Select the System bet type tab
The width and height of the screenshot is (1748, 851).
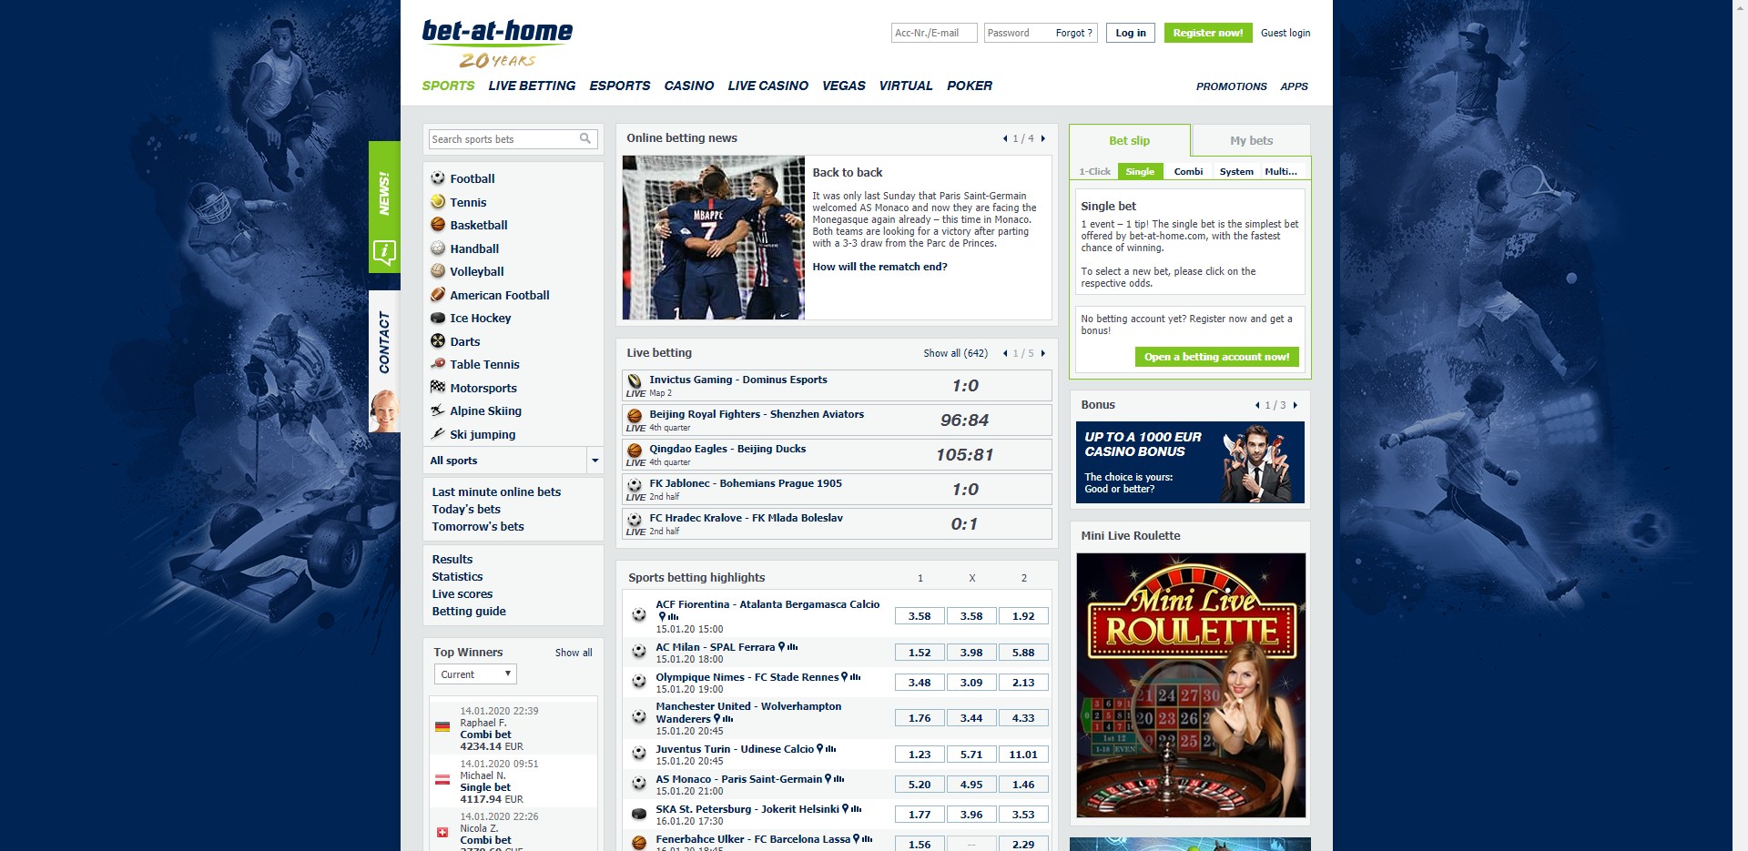pyautogui.click(x=1236, y=171)
